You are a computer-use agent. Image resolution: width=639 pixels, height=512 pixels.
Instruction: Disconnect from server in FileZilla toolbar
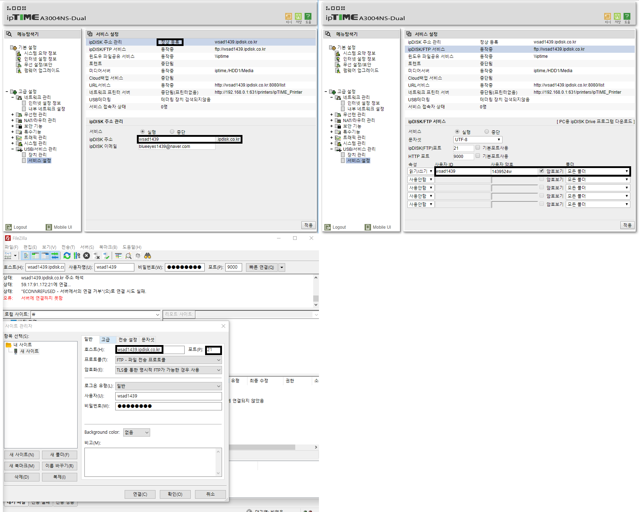[96, 256]
